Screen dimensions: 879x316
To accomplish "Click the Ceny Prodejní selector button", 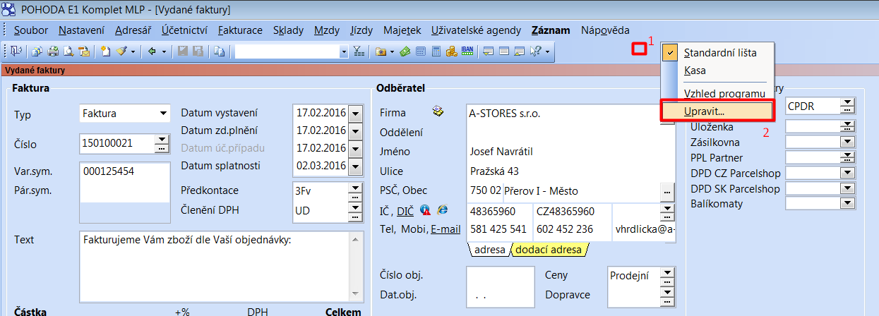I will click(667, 276).
